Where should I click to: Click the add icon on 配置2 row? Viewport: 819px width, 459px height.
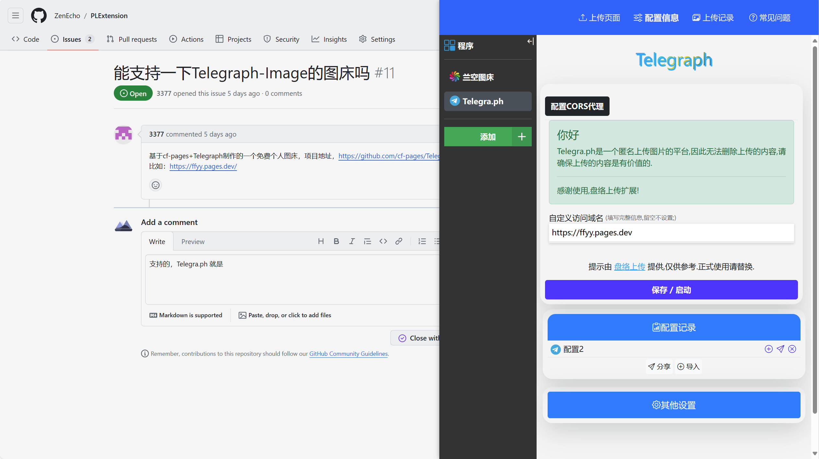point(769,349)
